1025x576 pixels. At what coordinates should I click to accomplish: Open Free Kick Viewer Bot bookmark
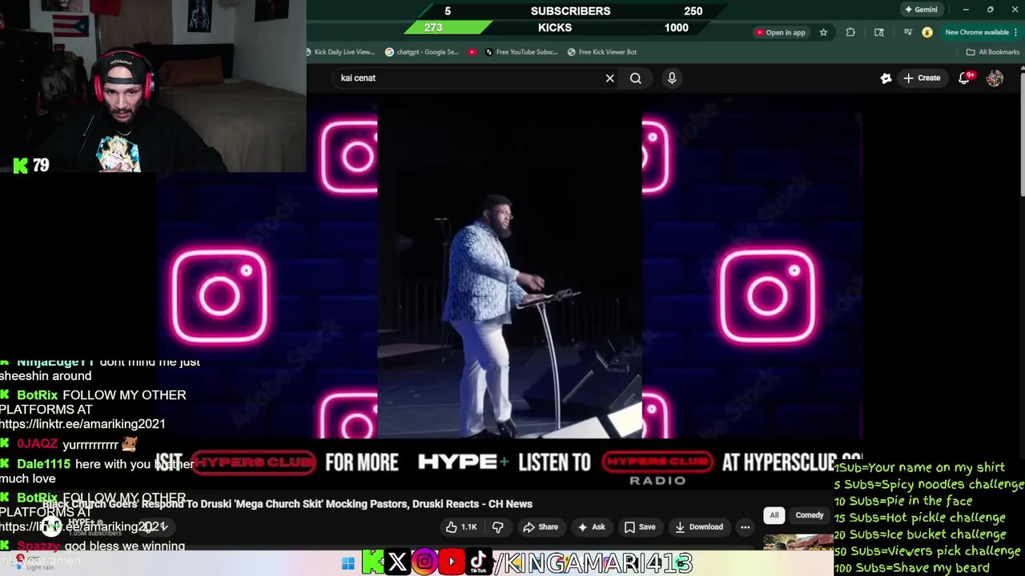pyautogui.click(x=602, y=52)
